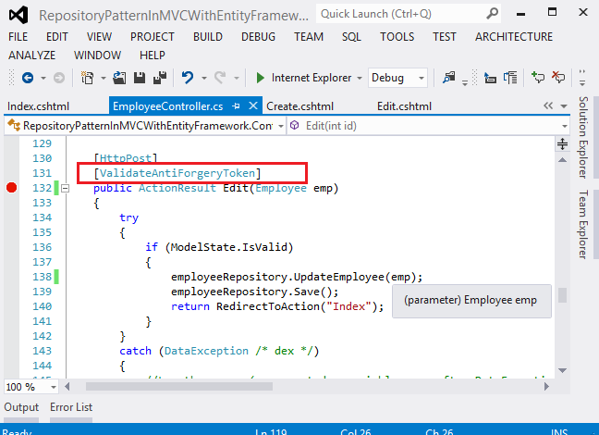Screen dimensions: 599x435
Task: Click the horizontal scrollbar left arrow
Action: click(x=67, y=387)
